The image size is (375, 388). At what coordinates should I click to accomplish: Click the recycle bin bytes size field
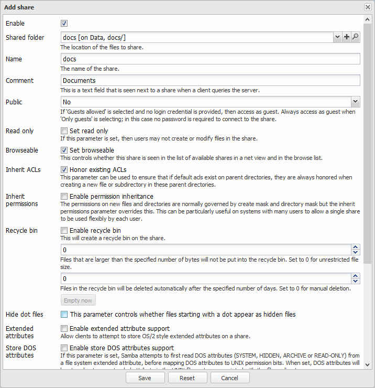(206, 250)
